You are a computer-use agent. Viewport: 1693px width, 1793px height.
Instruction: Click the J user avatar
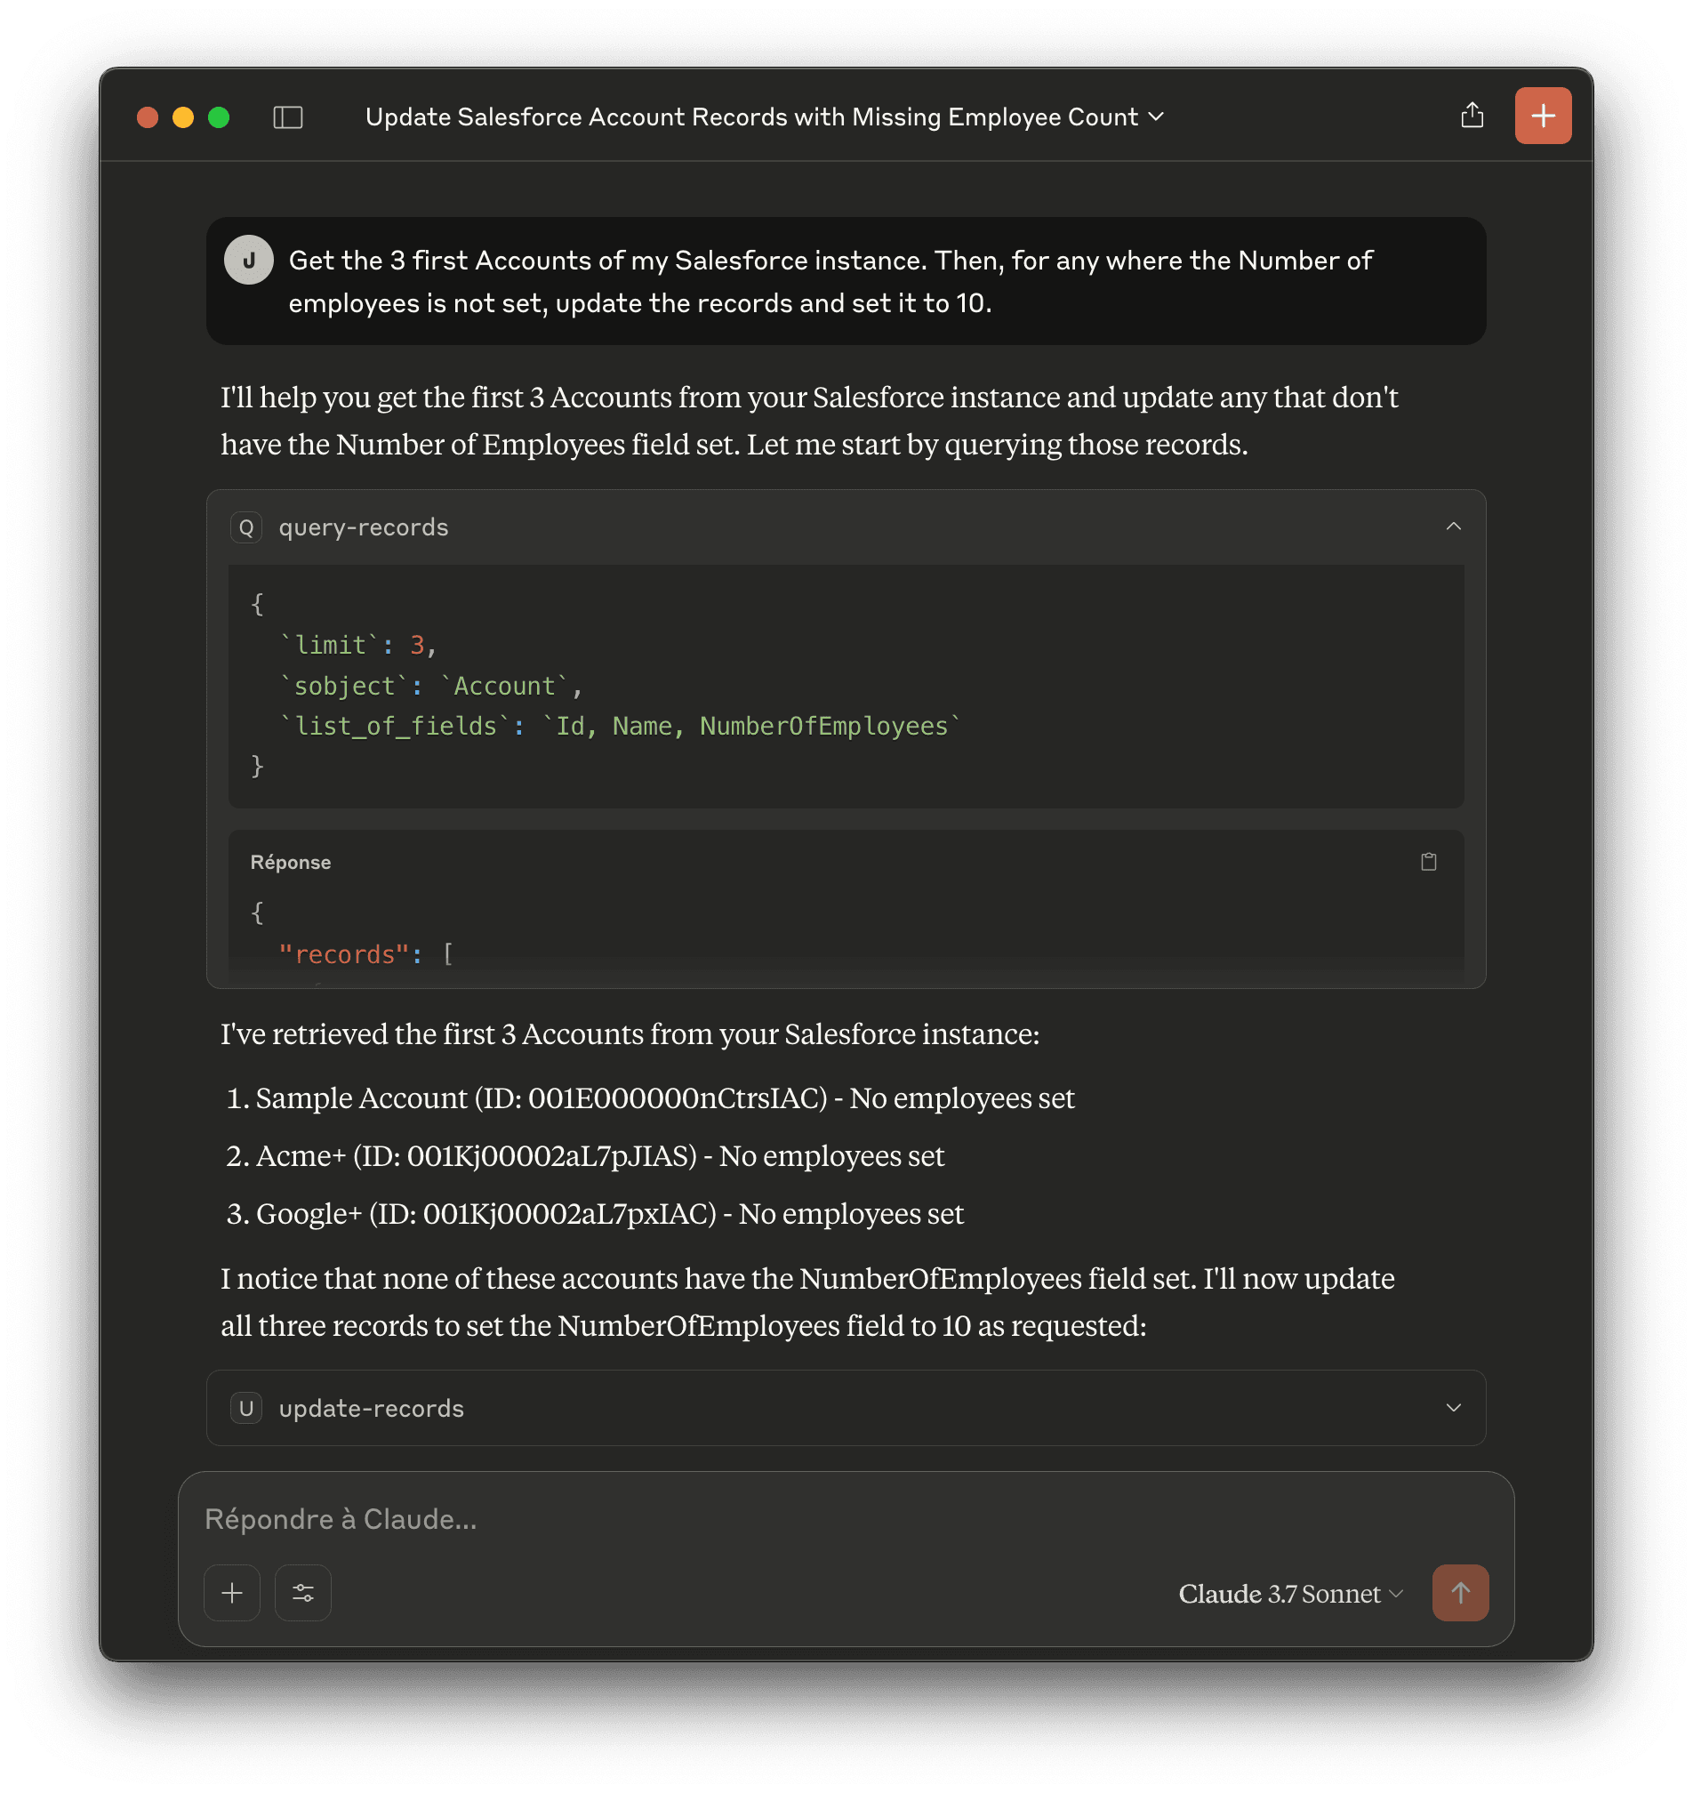coord(249,260)
